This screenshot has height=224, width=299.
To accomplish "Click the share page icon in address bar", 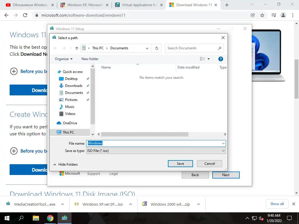I will click(x=253, y=15).
